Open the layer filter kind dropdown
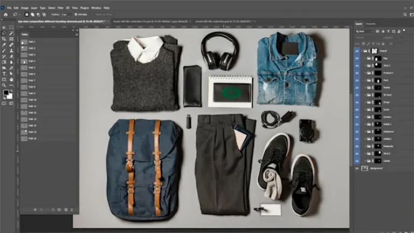The height and width of the screenshot is (233, 414). pos(364,31)
